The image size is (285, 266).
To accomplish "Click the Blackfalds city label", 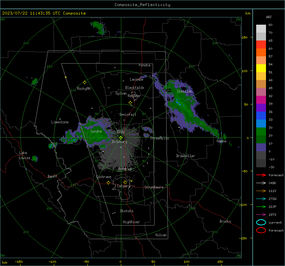I will [135, 88].
